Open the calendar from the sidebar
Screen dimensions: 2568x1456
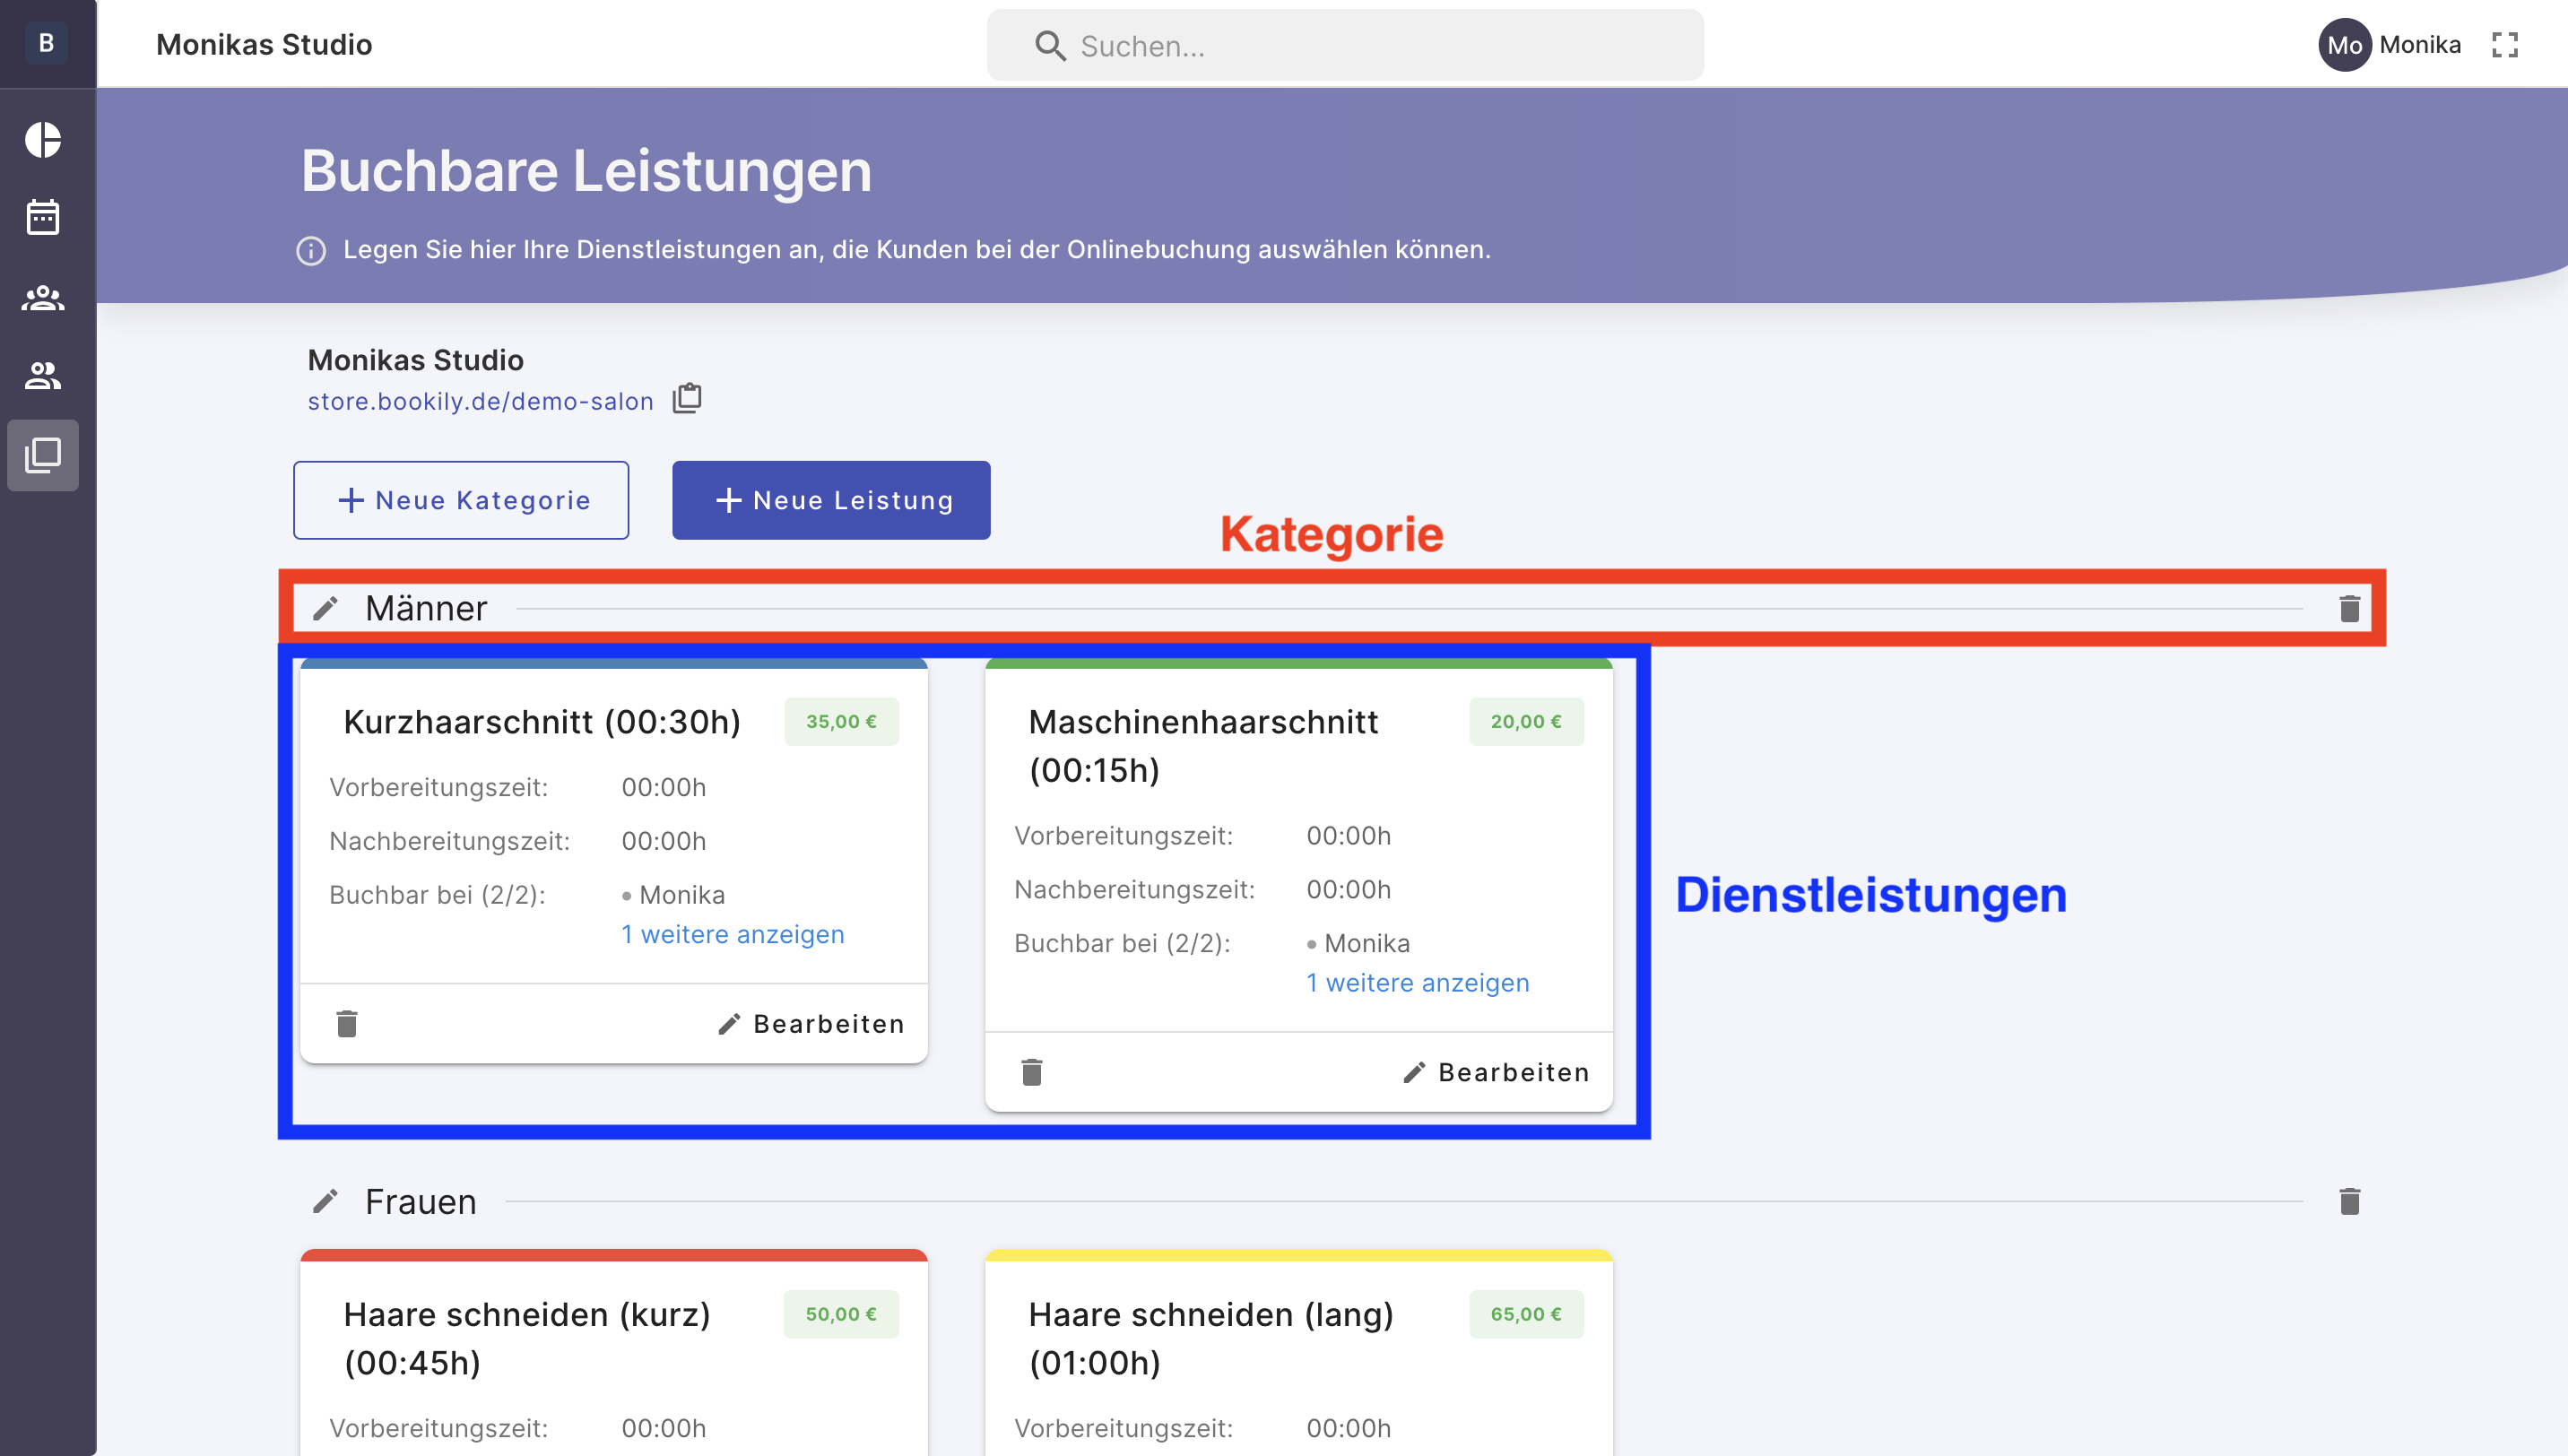[43, 216]
